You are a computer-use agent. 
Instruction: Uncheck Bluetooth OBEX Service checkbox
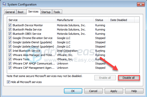(x=10, y=33)
